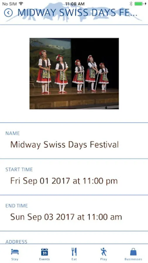Tap the back arrow circle icon
This screenshot has height=263, width=148.
(x=8, y=13)
